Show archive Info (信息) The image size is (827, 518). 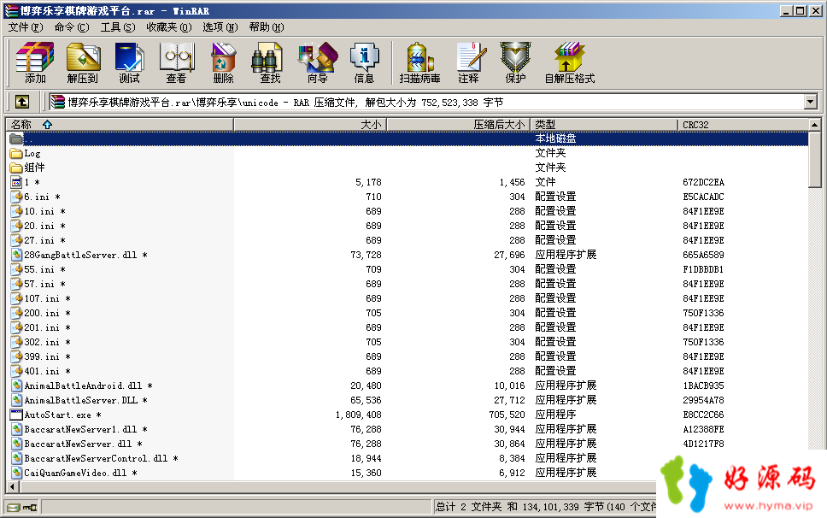[x=364, y=62]
